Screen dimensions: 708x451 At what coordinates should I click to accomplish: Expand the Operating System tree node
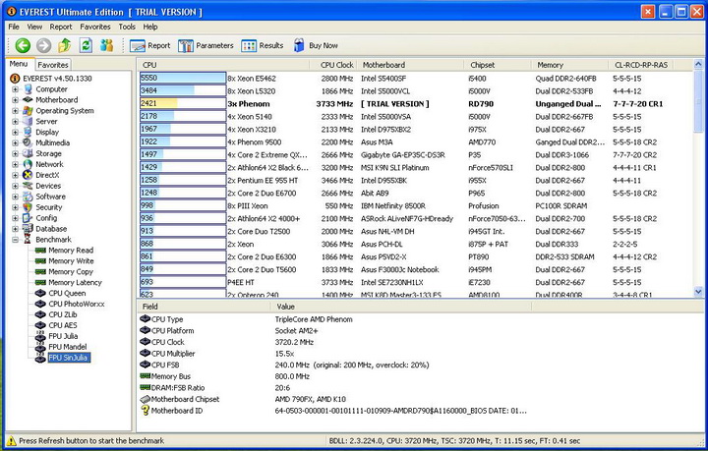[x=15, y=111]
